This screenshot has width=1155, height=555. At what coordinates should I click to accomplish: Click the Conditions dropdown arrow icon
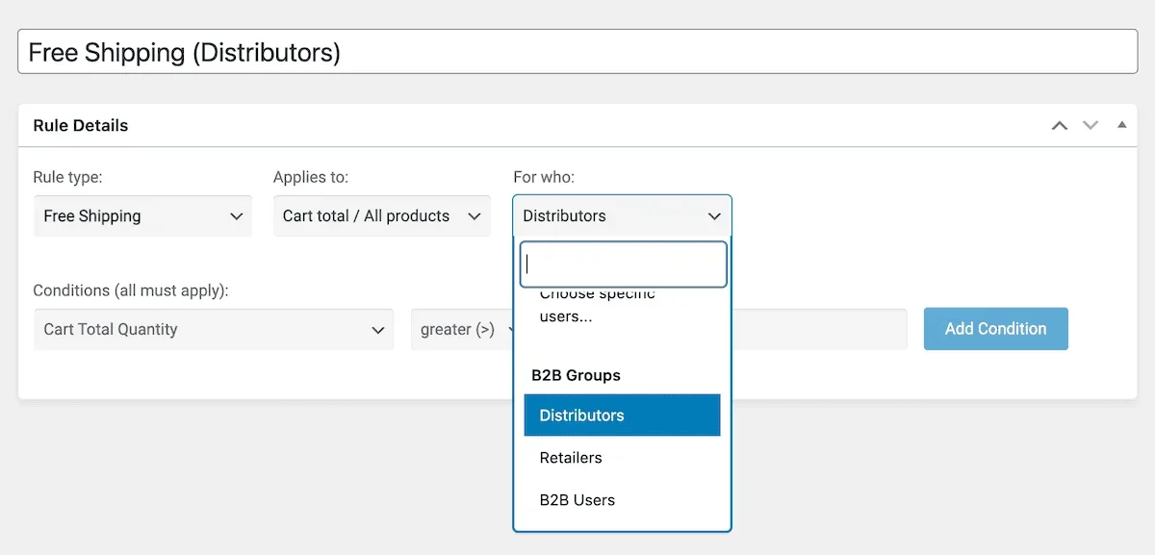point(377,329)
